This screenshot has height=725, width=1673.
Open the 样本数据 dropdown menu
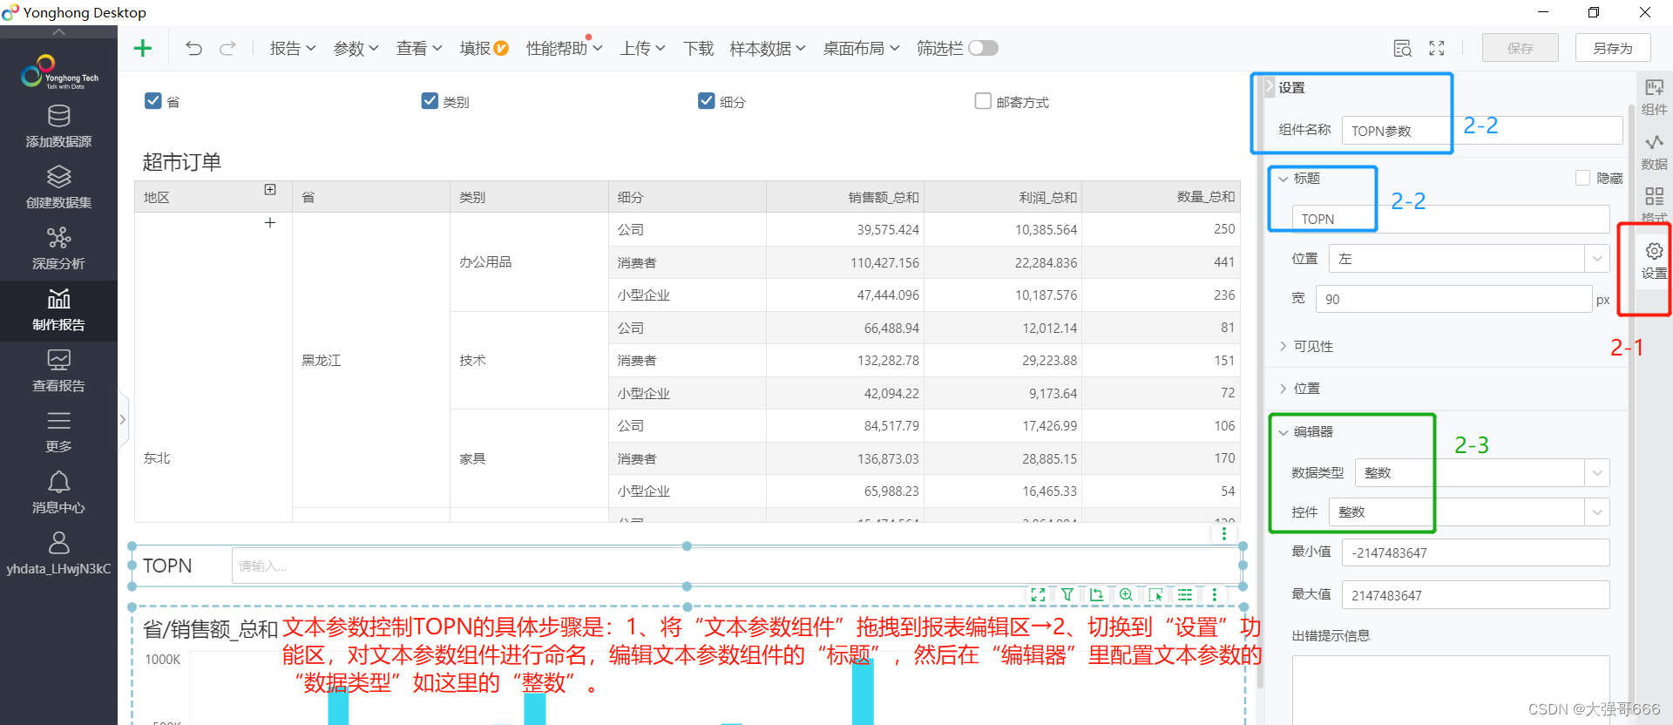pos(768,49)
